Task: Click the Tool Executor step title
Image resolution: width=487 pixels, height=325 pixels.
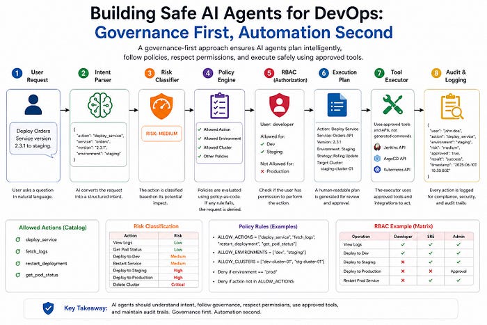Action: [397, 76]
